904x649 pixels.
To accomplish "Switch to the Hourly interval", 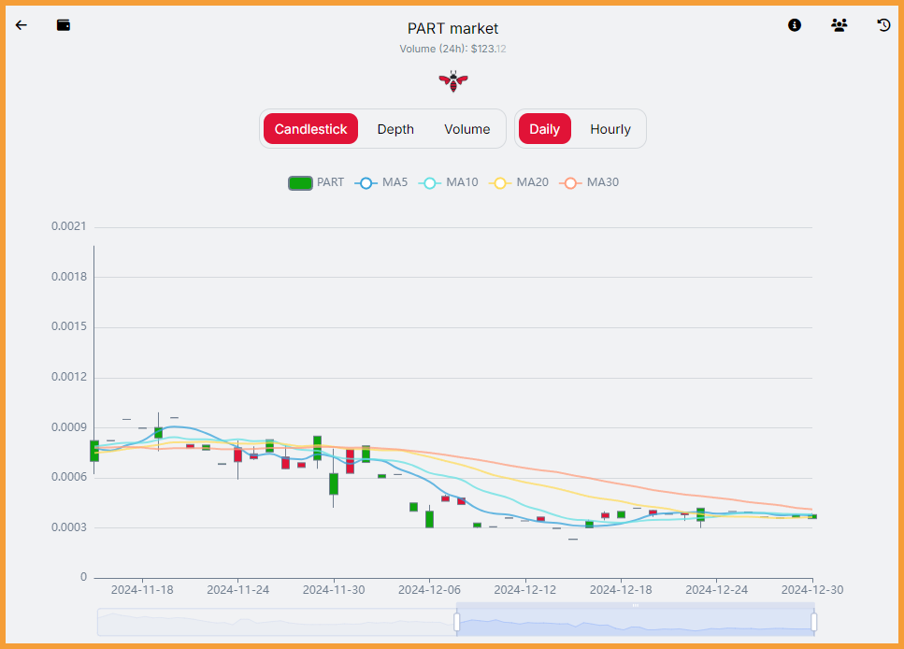I will point(610,129).
